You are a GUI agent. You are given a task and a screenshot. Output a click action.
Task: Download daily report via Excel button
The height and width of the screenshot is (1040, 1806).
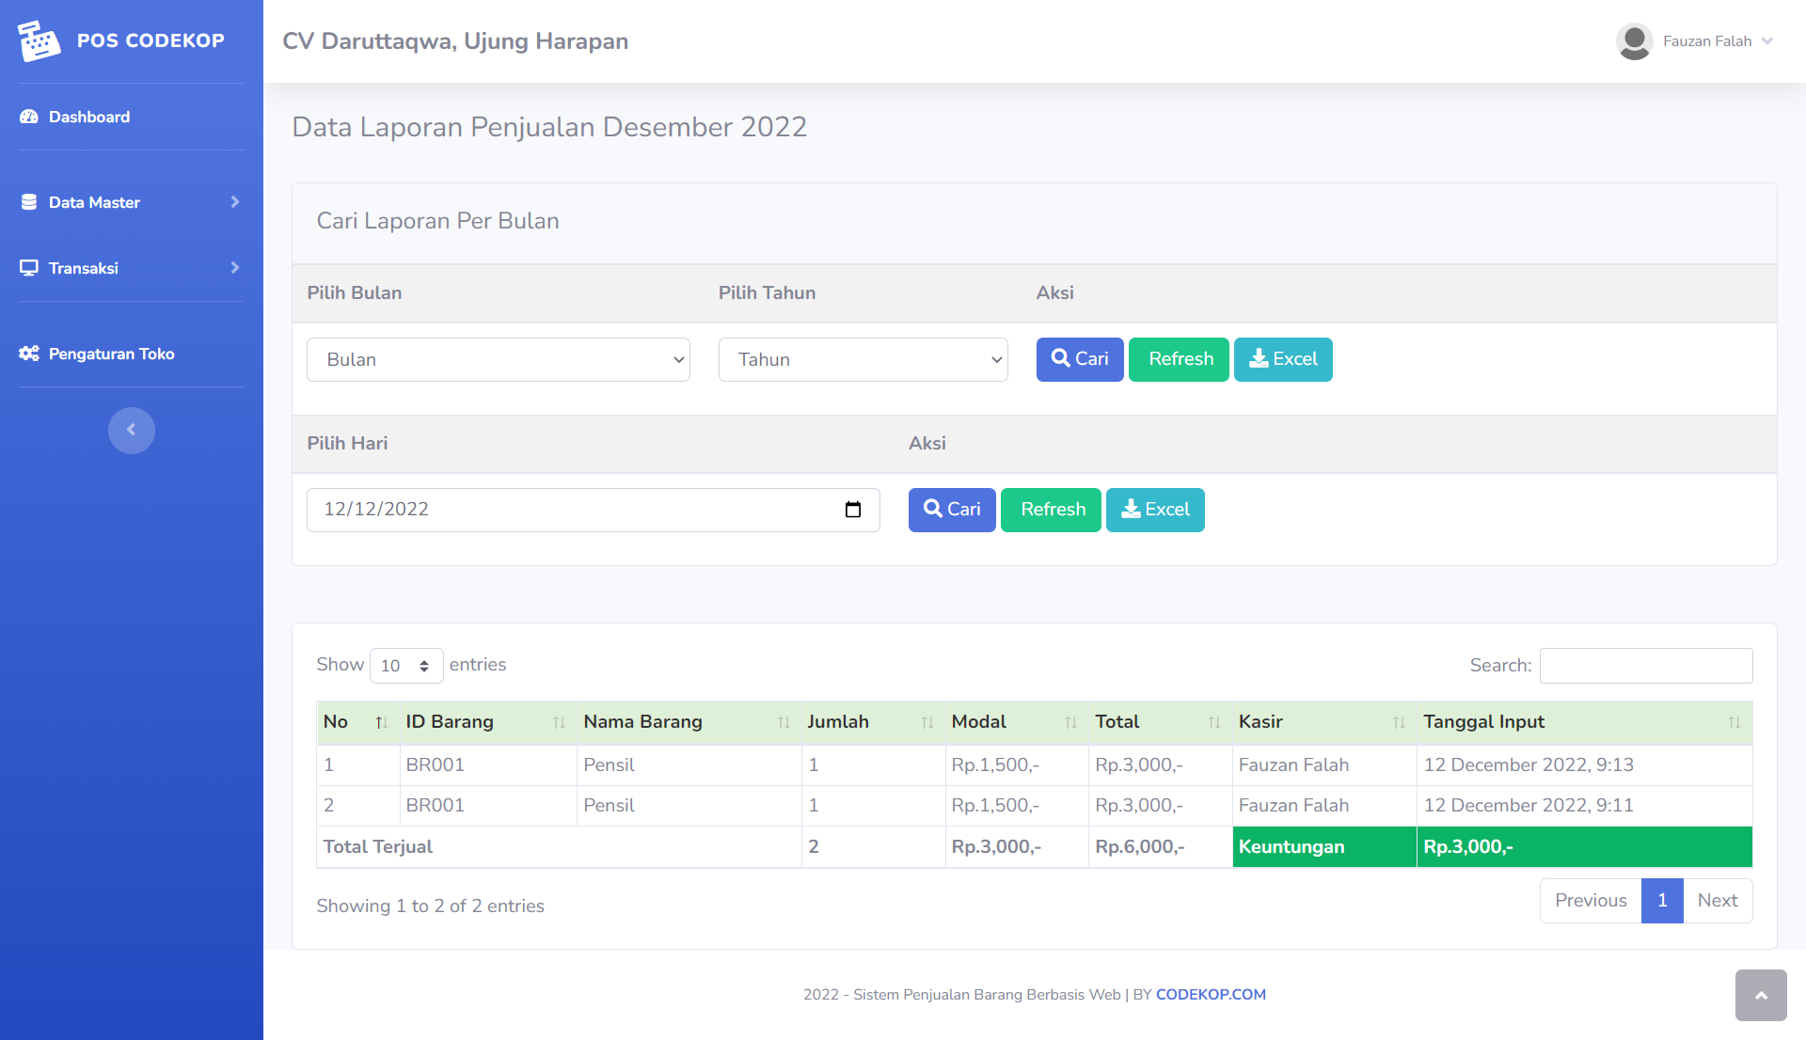1154,510
